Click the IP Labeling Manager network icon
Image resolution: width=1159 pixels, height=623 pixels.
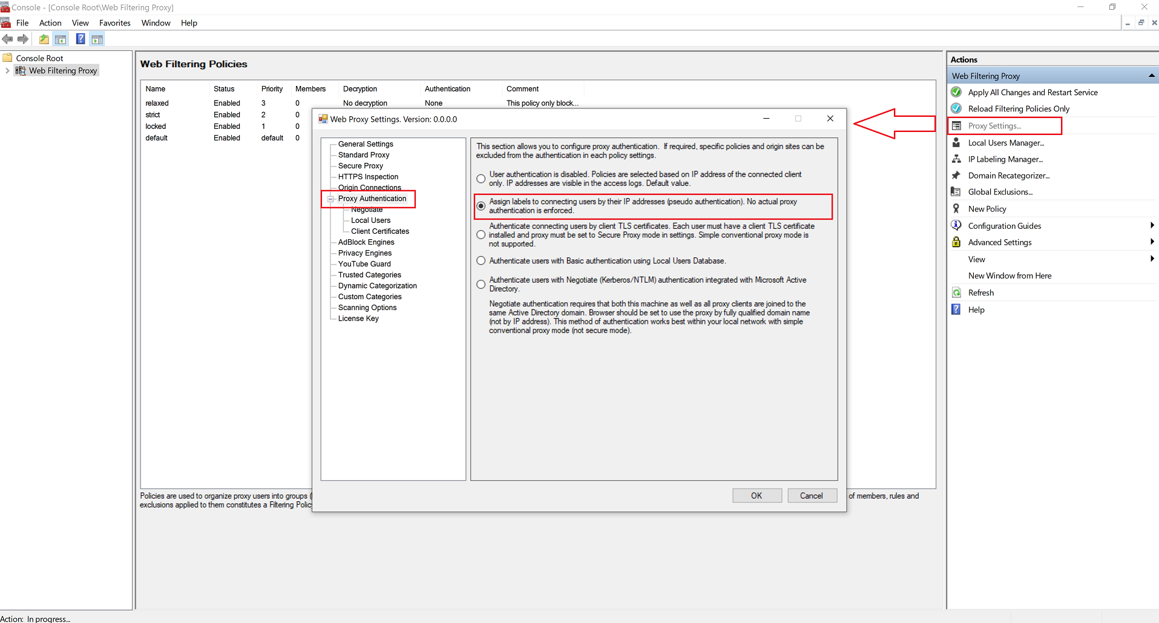(x=956, y=159)
